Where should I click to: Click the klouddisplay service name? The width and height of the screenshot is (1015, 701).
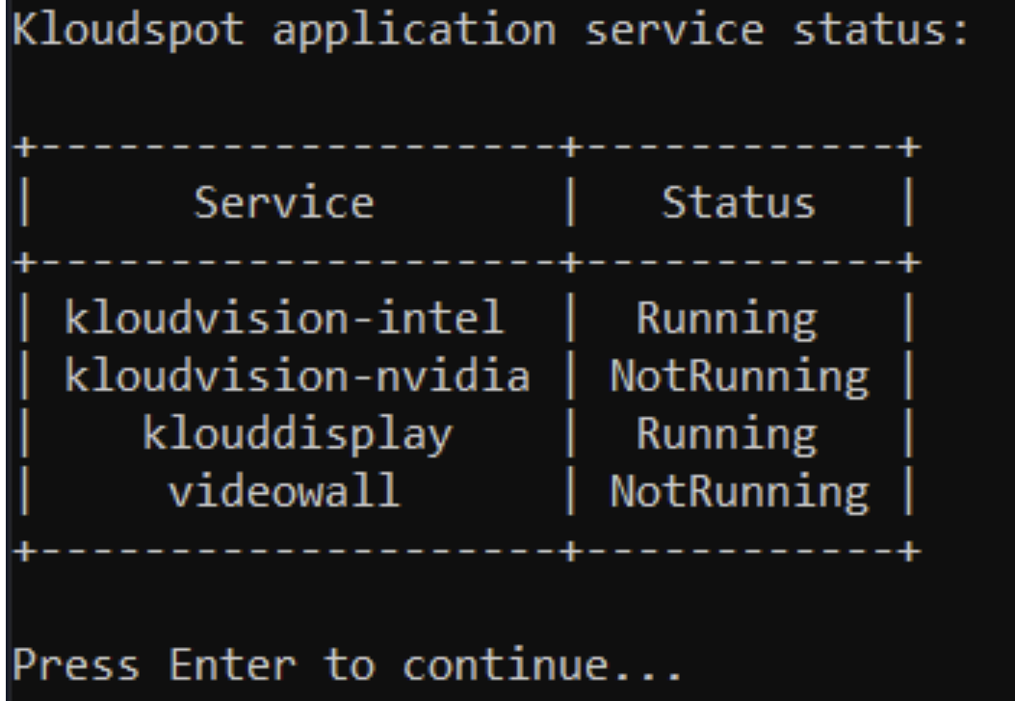pyautogui.click(x=298, y=433)
